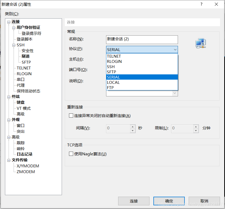The height and width of the screenshot is (209, 225).
Task: Click the help question mark button
Action: [x=201, y=4]
